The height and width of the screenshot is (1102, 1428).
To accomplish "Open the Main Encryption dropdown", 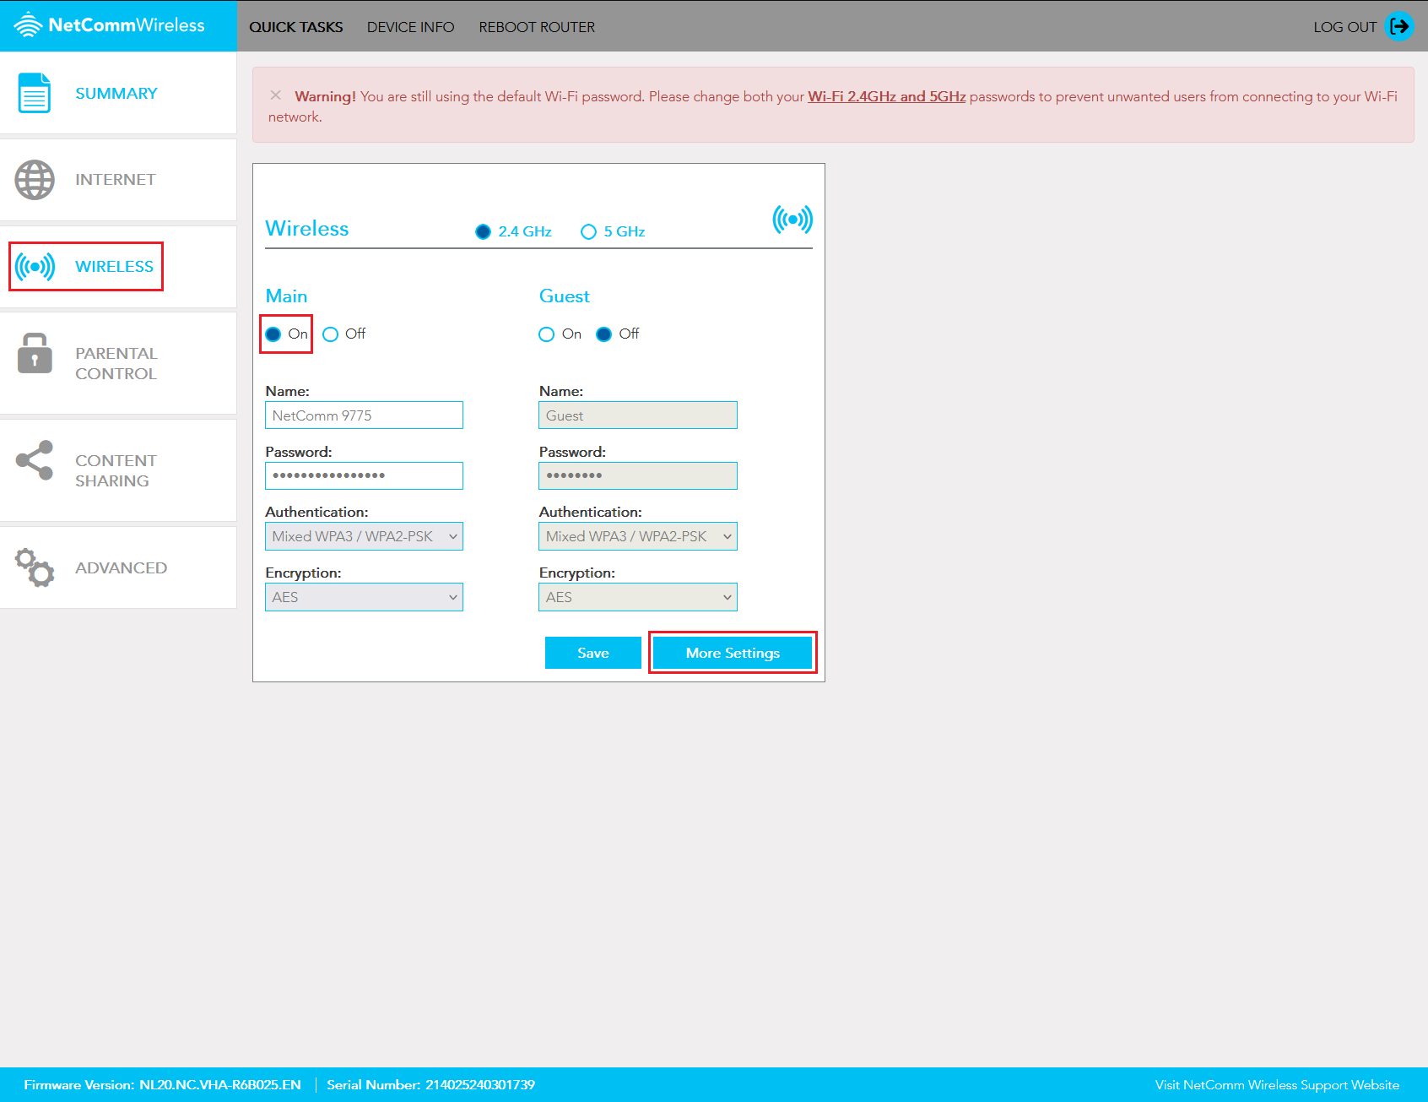I will point(364,597).
